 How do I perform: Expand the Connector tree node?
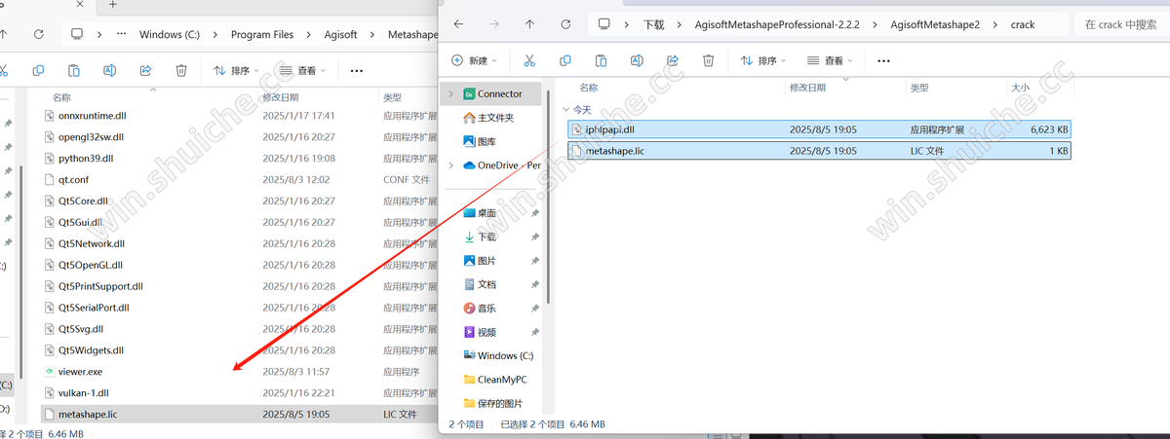pyautogui.click(x=449, y=94)
